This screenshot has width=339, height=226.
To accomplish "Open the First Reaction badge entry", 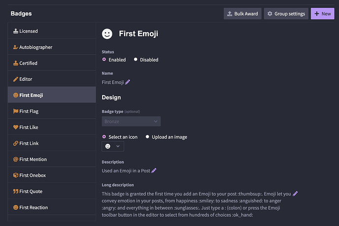I will click(52, 207).
